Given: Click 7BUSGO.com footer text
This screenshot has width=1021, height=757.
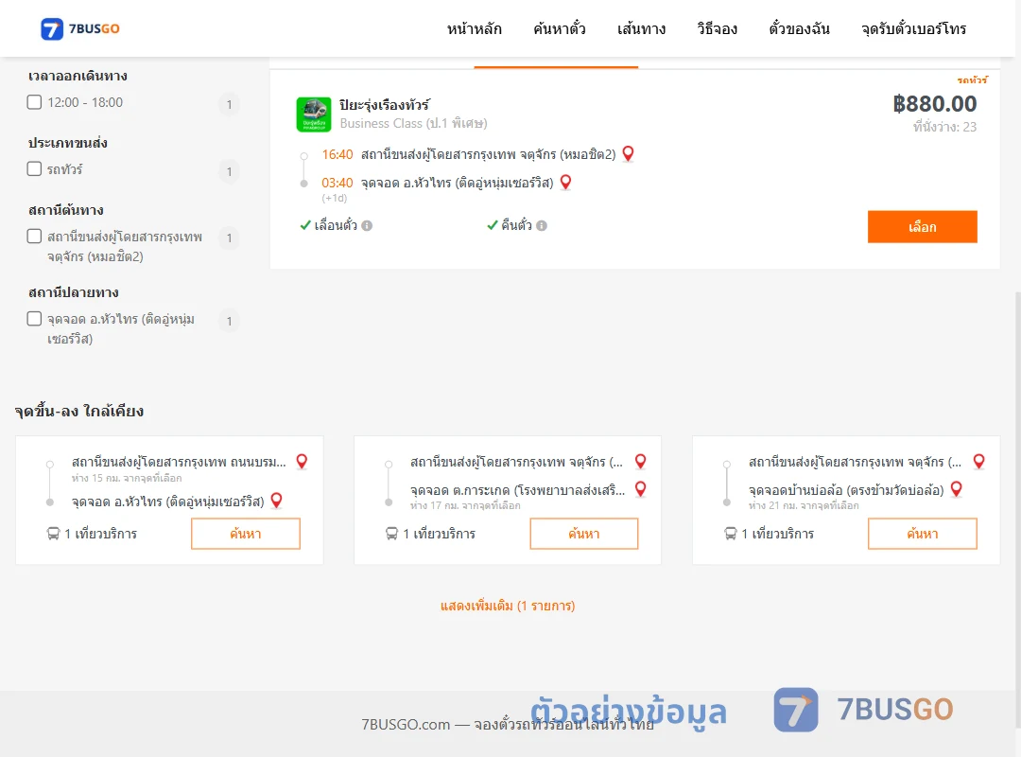Looking at the screenshot, I should click(508, 725).
